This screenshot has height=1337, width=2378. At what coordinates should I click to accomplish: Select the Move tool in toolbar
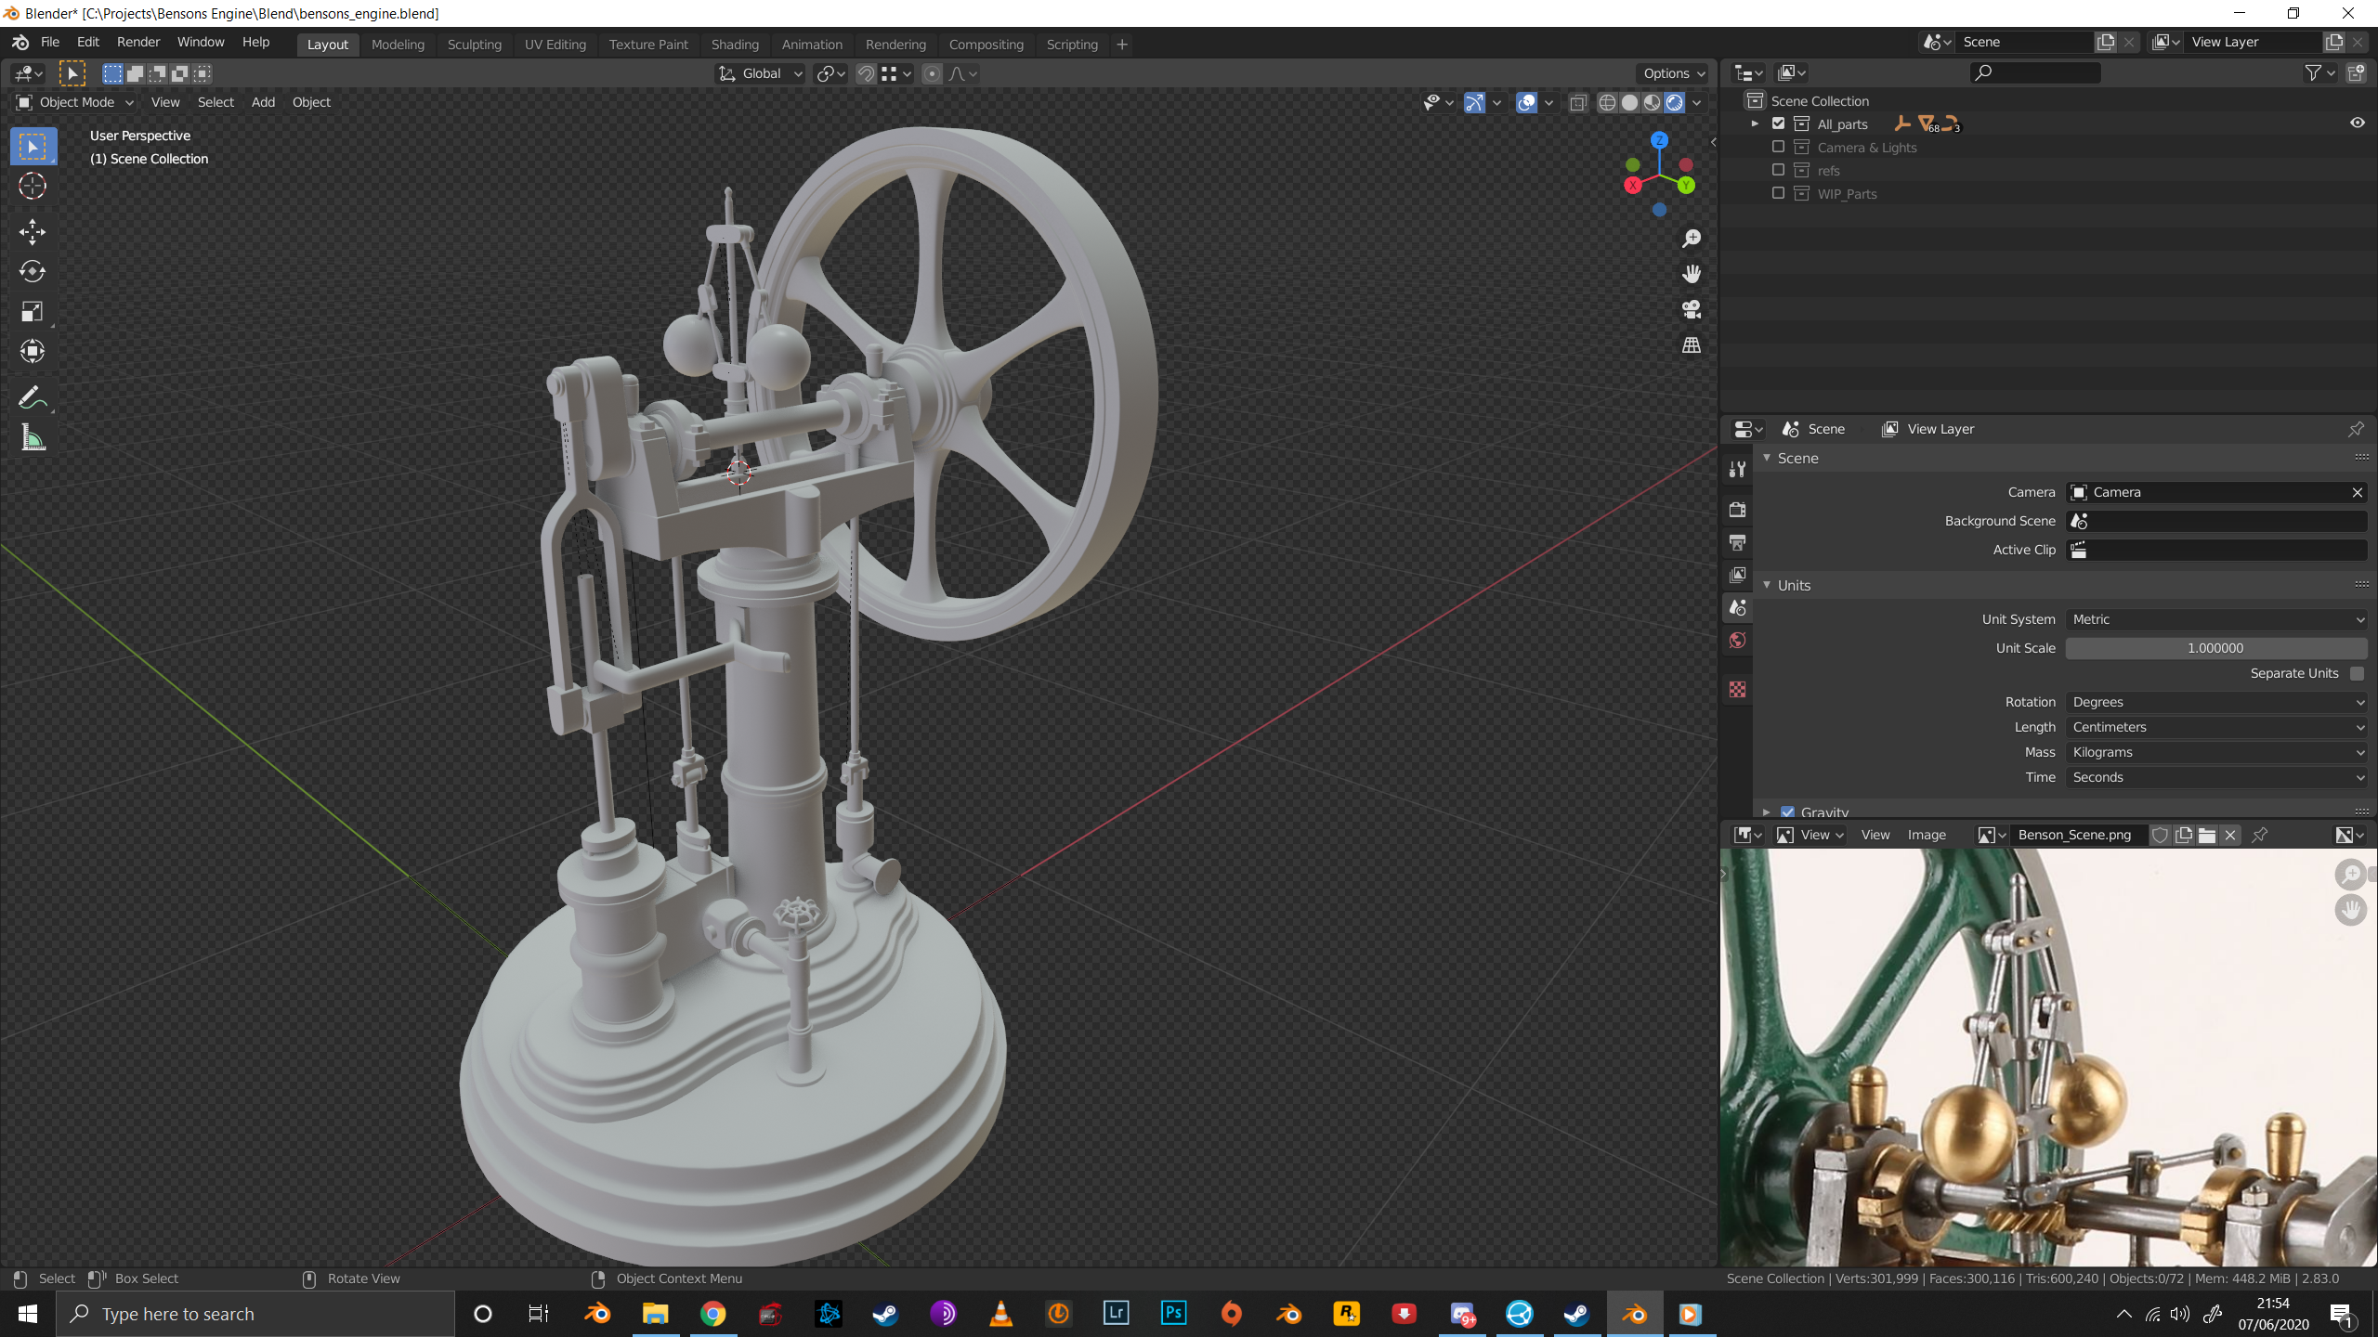tap(33, 231)
